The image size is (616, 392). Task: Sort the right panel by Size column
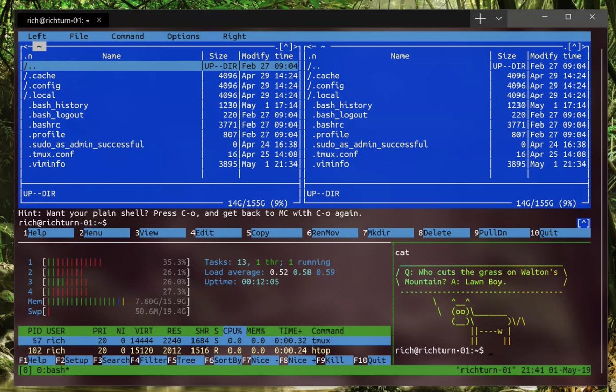pos(507,56)
